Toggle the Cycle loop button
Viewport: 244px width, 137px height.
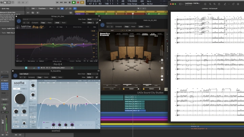click(x=82, y=2)
